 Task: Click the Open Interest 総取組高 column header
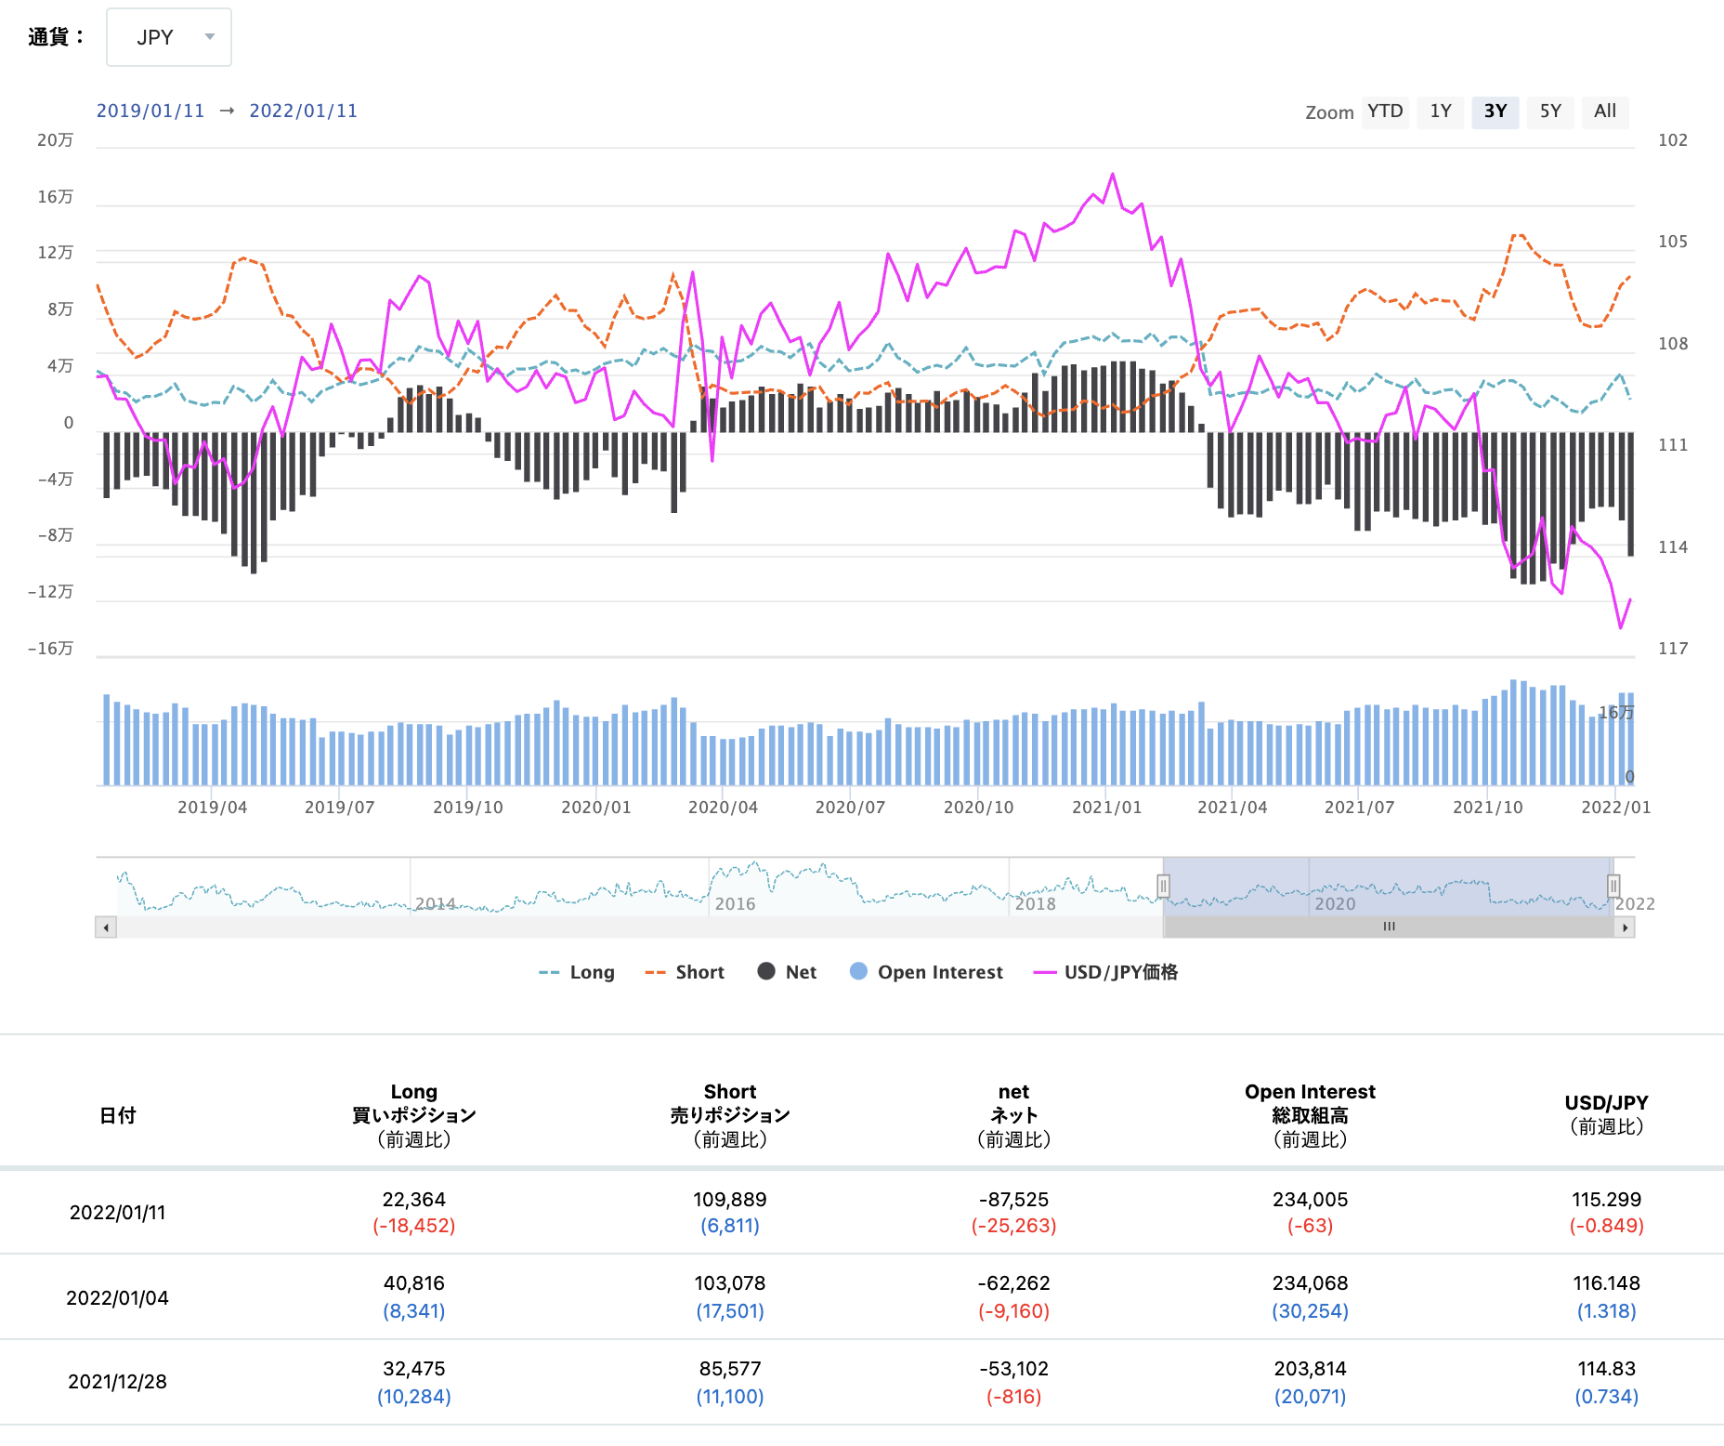tap(1310, 1115)
